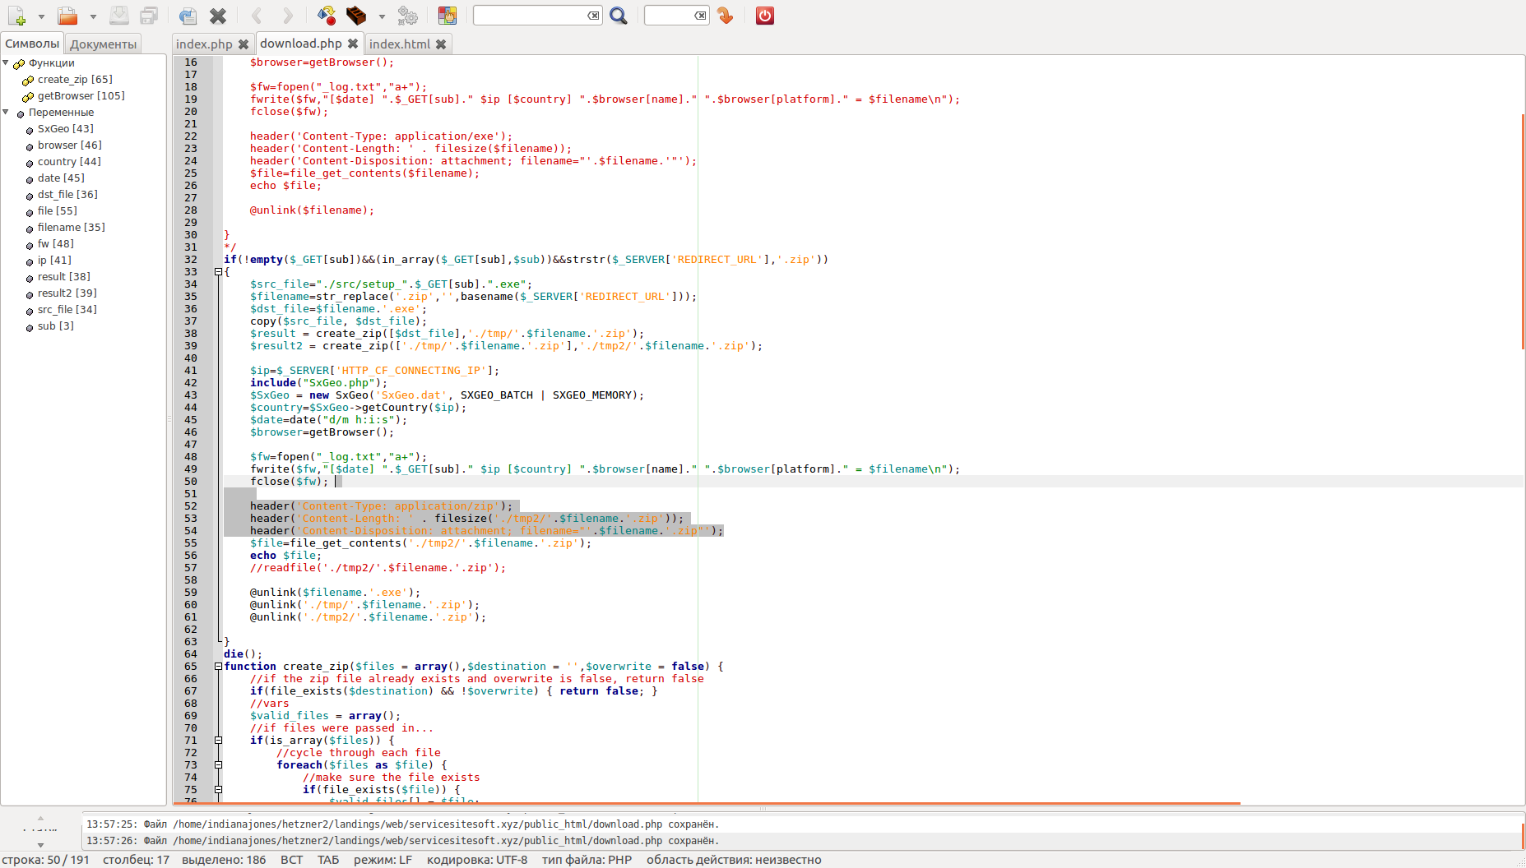Click the Open file folder icon
Image resolution: width=1526 pixels, height=868 pixels.
point(67,16)
